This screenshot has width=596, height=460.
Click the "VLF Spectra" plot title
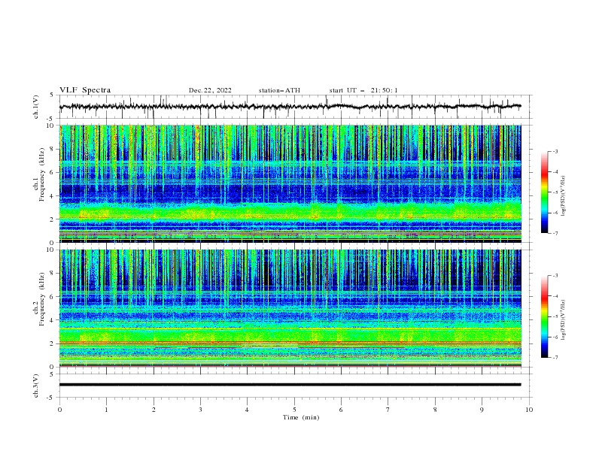click(x=85, y=90)
